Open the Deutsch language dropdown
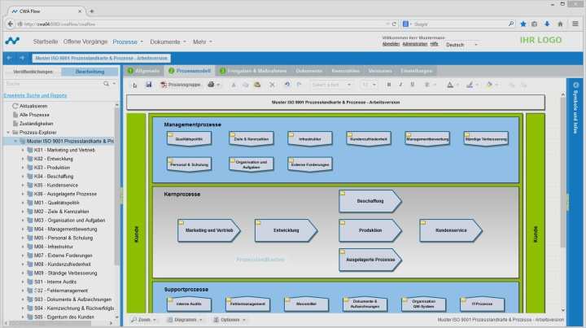This screenshot has width=586, height=328. coord(461,45)
